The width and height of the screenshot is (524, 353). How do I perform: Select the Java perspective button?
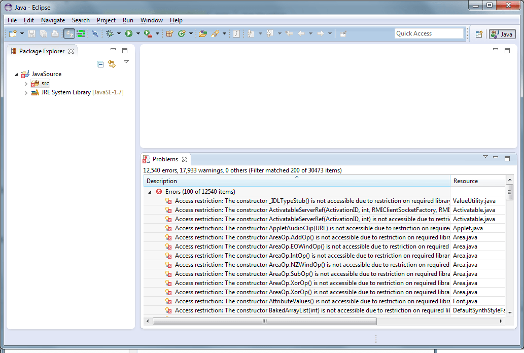[x=502, y=34]
